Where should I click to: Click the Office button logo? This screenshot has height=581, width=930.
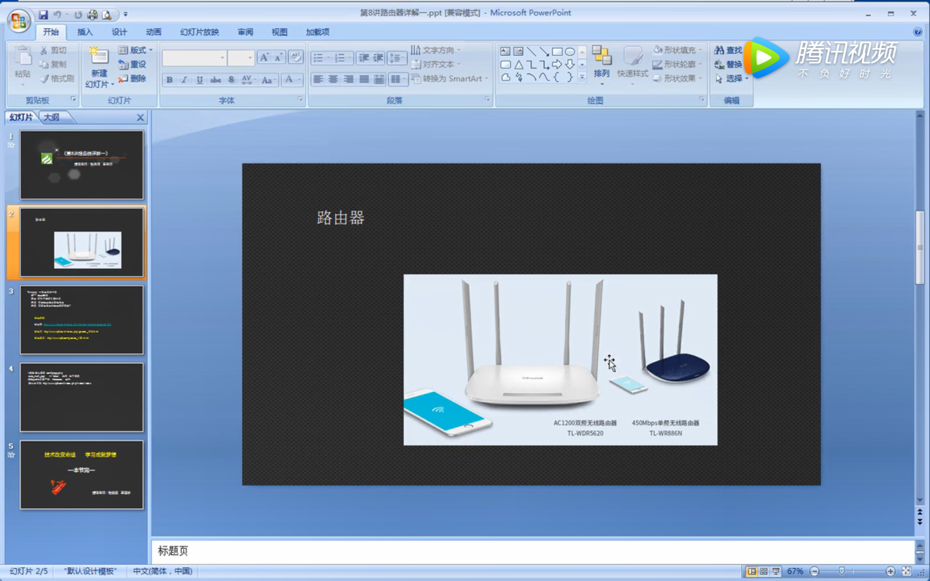tap(18, 20)
